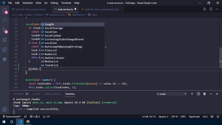Click 'Ln 44, Col 13' in status bar
Image resolution: width=222 pixels, height=125 pixels.
pos(149,117)
